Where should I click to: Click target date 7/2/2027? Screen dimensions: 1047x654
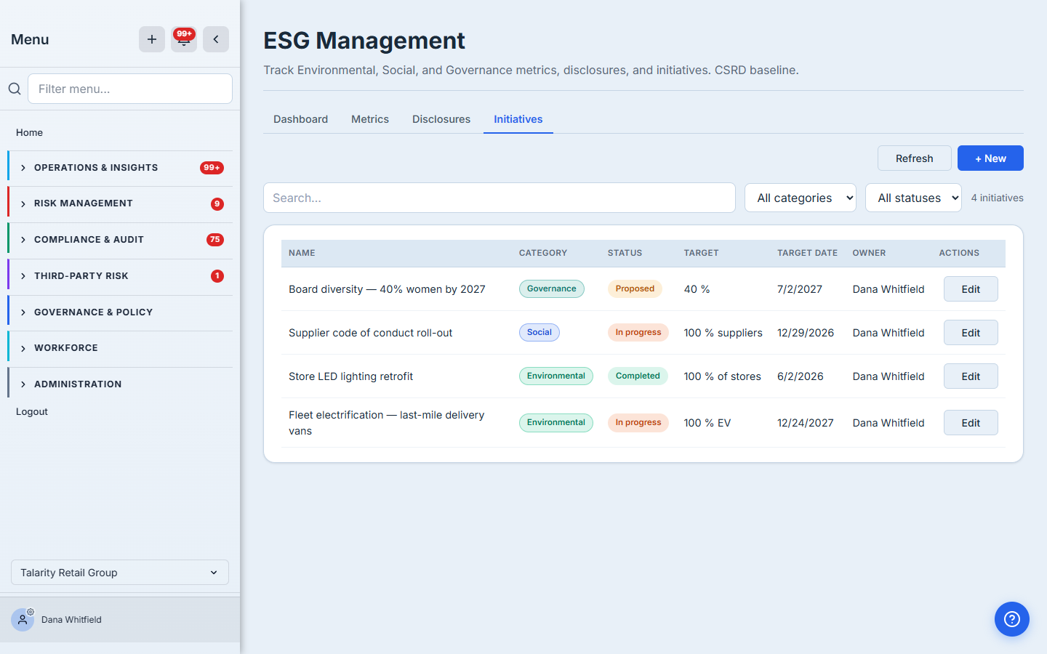800,289
